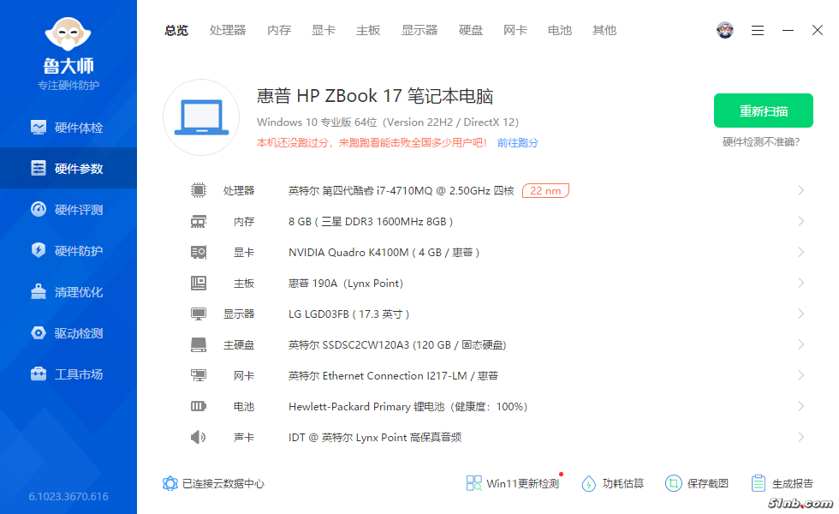Open 清理优化 in the sidebar
Viewport: 839px width, 514px height.
tap(68, 292)
